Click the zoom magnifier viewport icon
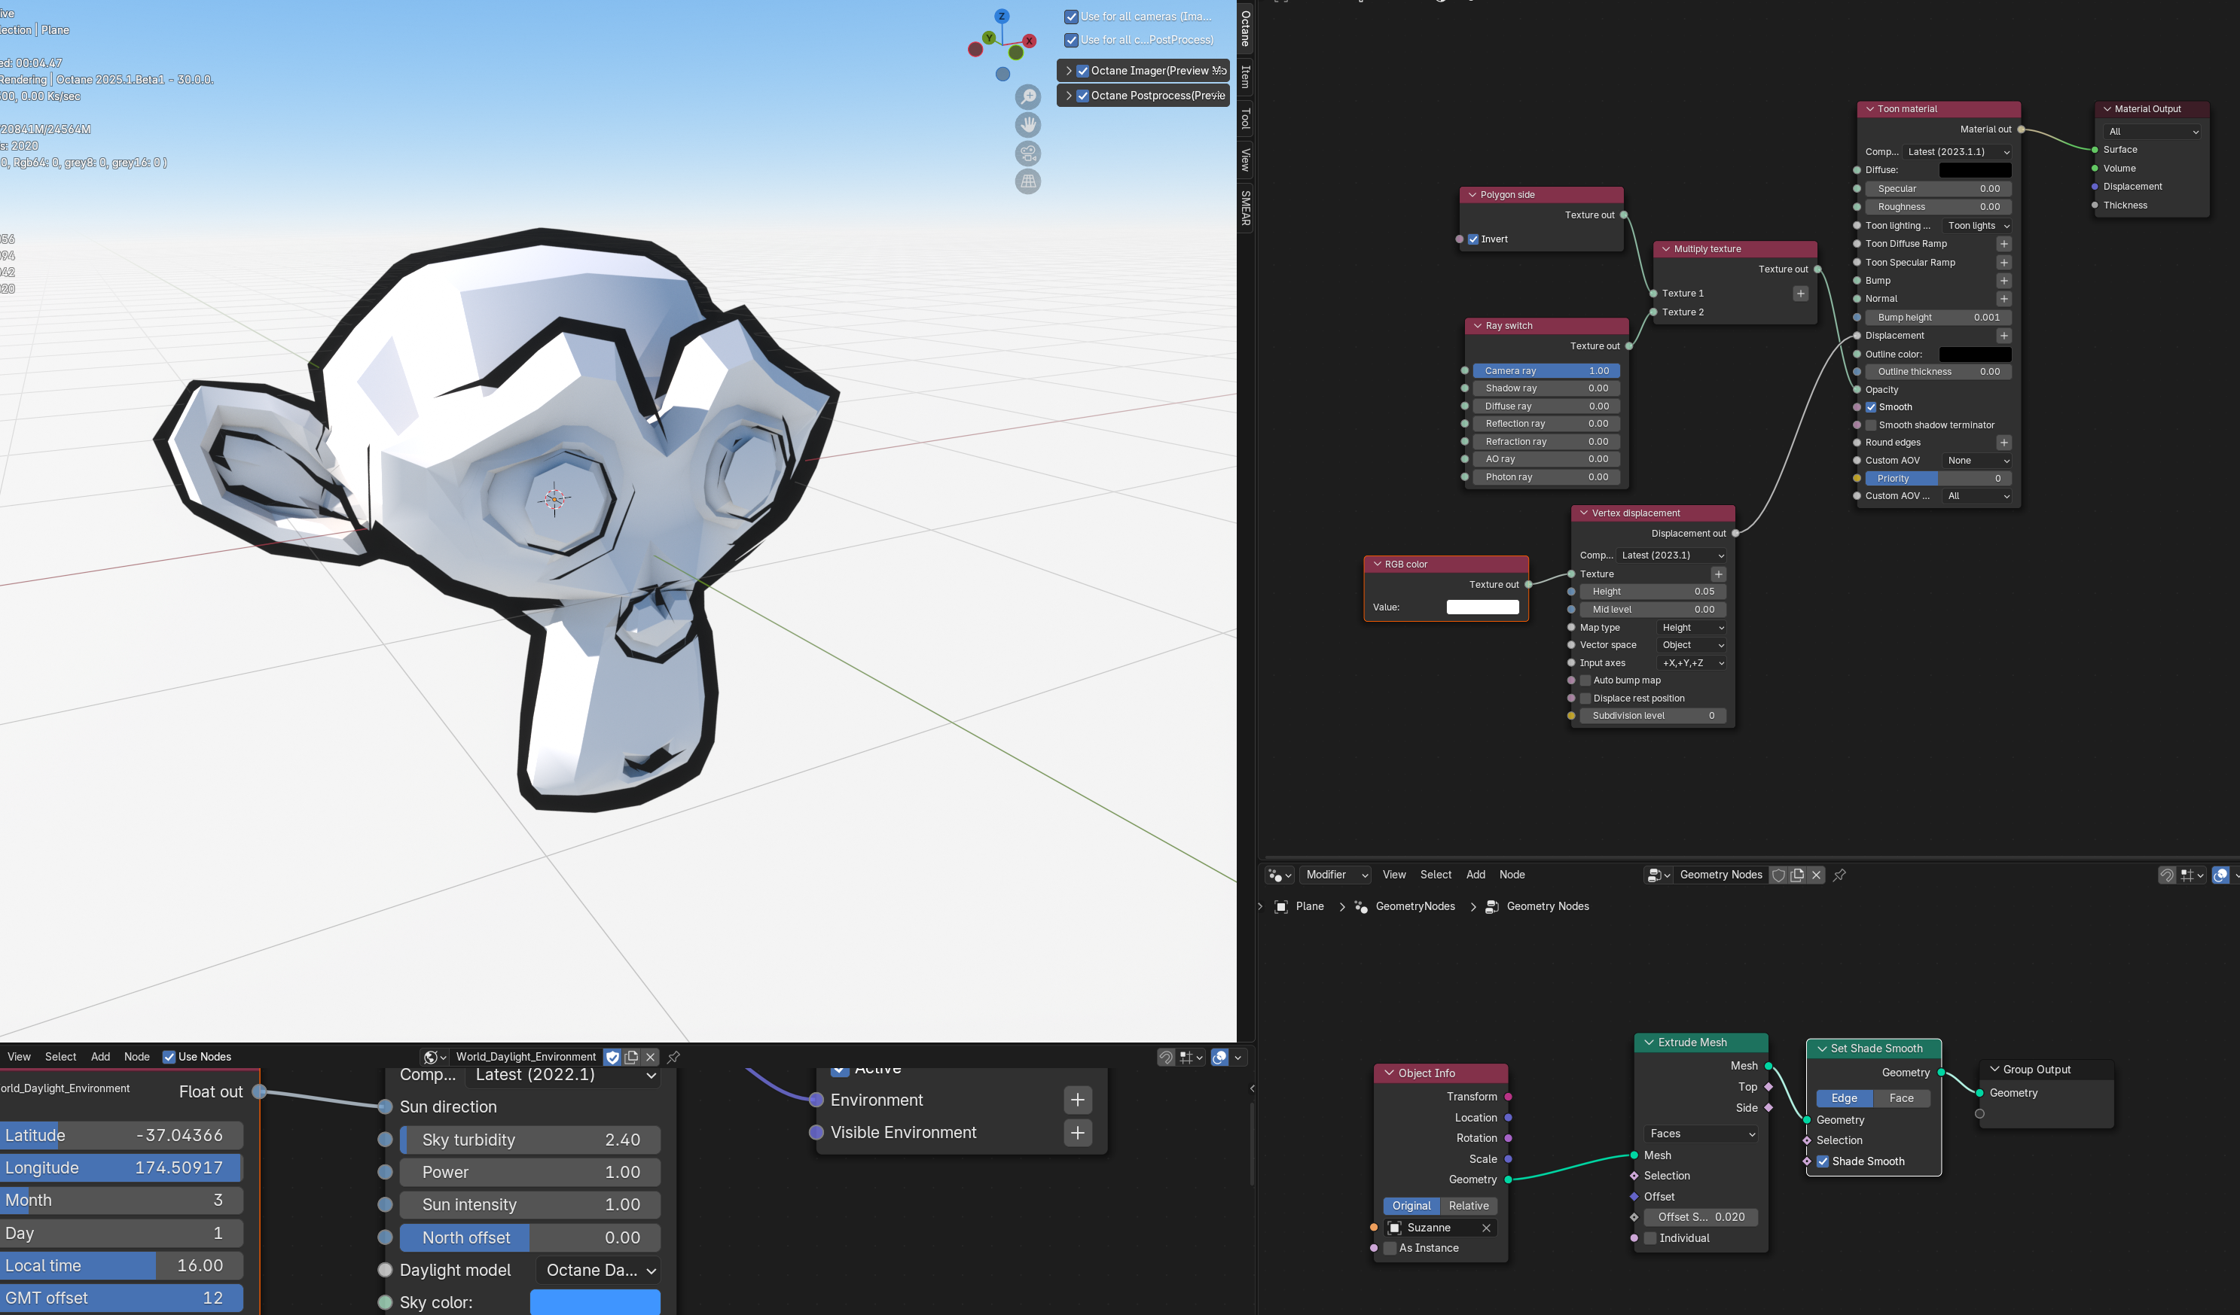 (1027, 97)
